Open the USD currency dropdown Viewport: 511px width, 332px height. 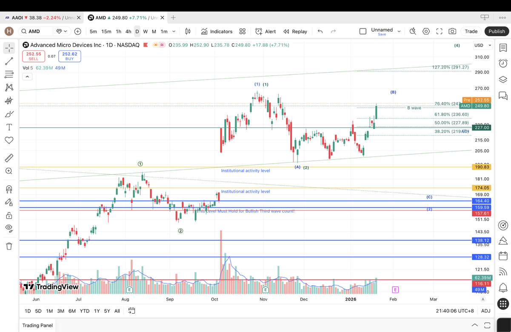[482, 45]
